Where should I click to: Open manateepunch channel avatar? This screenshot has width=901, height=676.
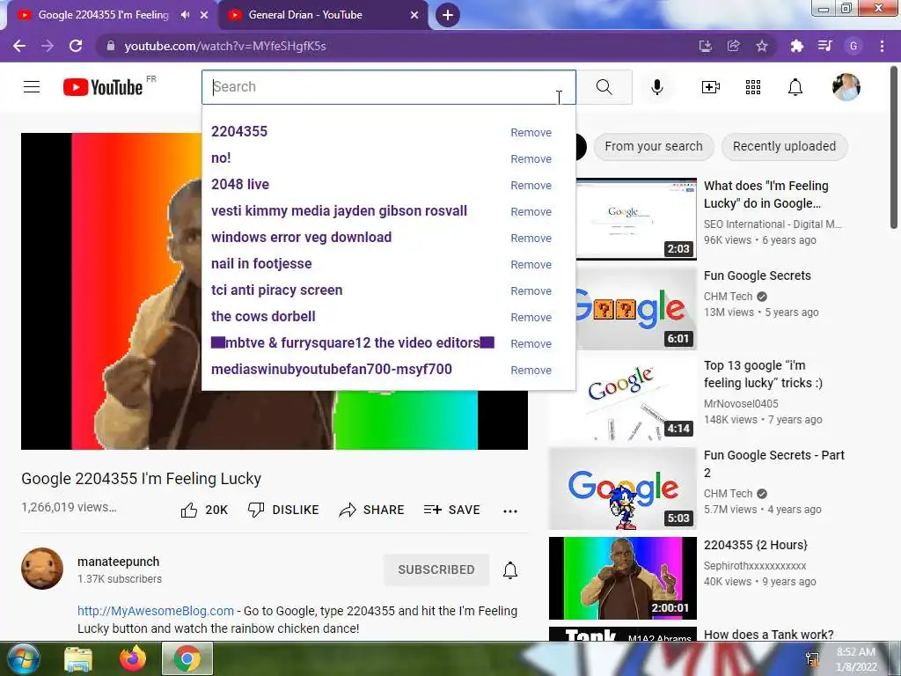tap(42, 569)
